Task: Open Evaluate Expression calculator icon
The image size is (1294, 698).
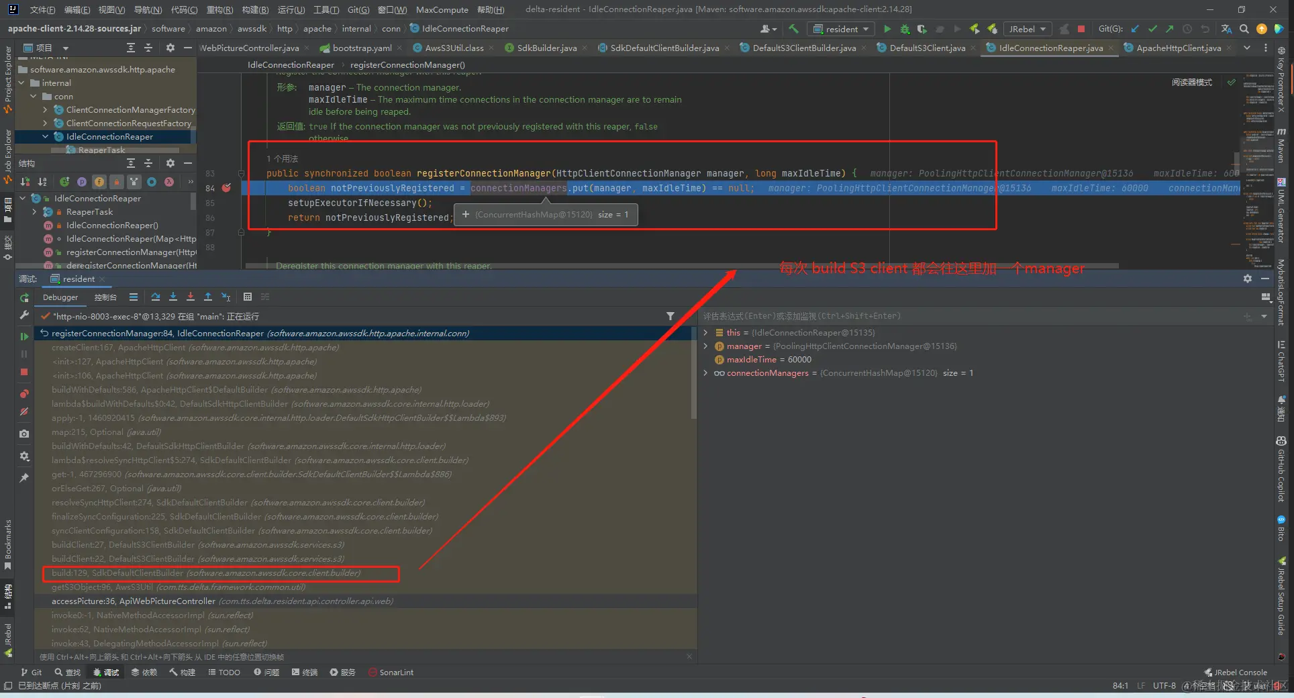Action: pyautogui.click(x=248, y=297)
